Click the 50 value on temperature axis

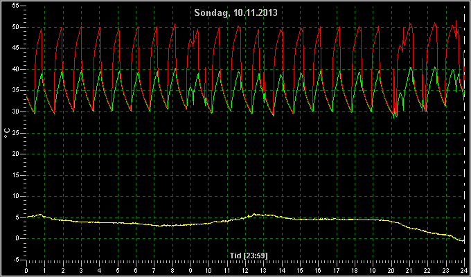point(16,27)
